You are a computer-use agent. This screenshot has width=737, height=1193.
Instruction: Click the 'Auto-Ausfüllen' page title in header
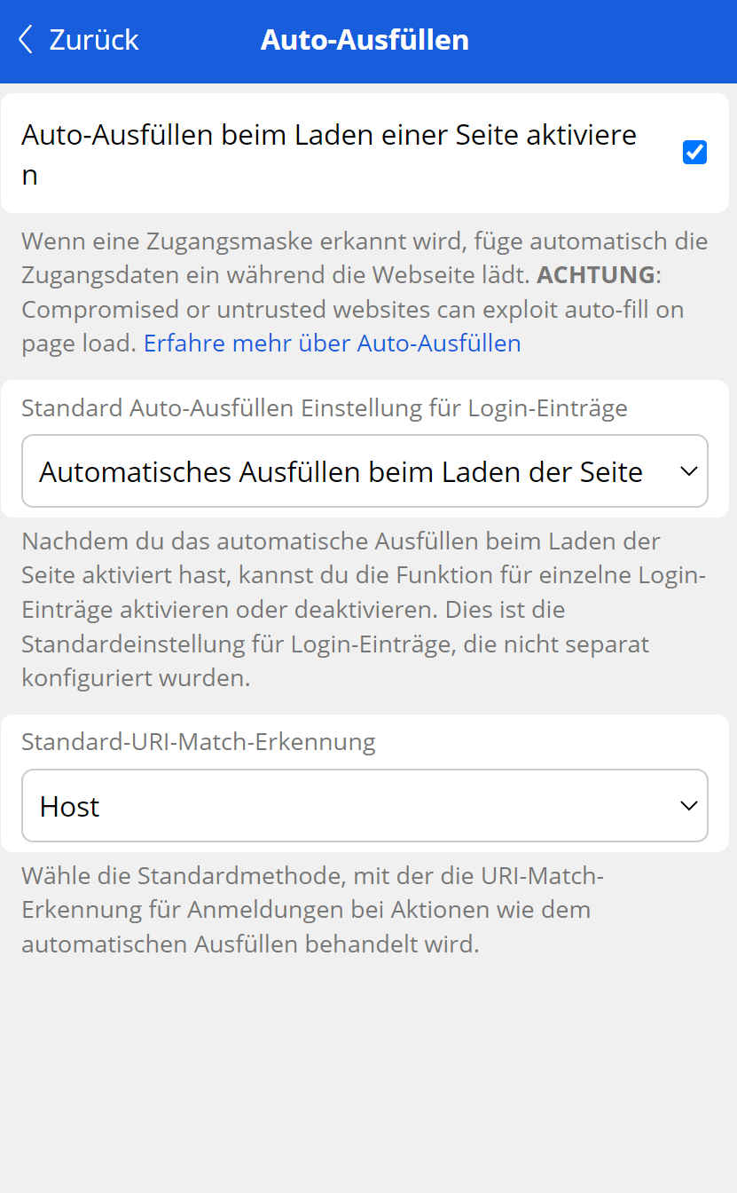tap(365, 40)
